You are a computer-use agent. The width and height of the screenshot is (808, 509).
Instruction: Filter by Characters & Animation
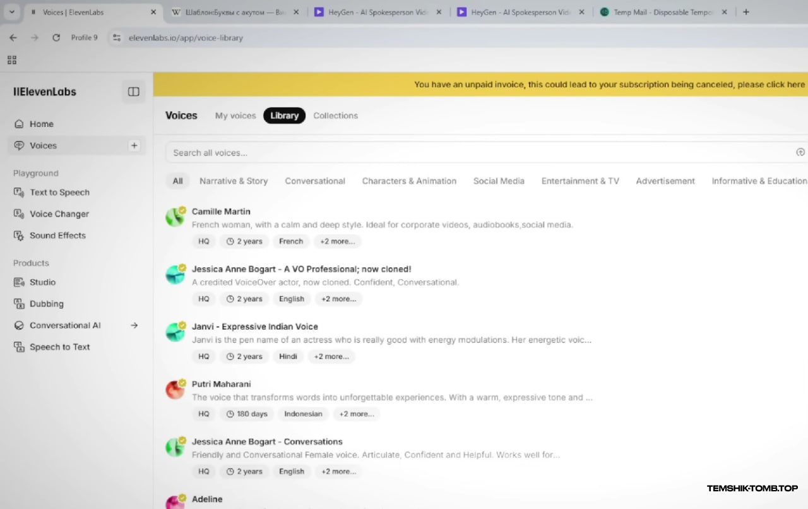coord(409,181)
